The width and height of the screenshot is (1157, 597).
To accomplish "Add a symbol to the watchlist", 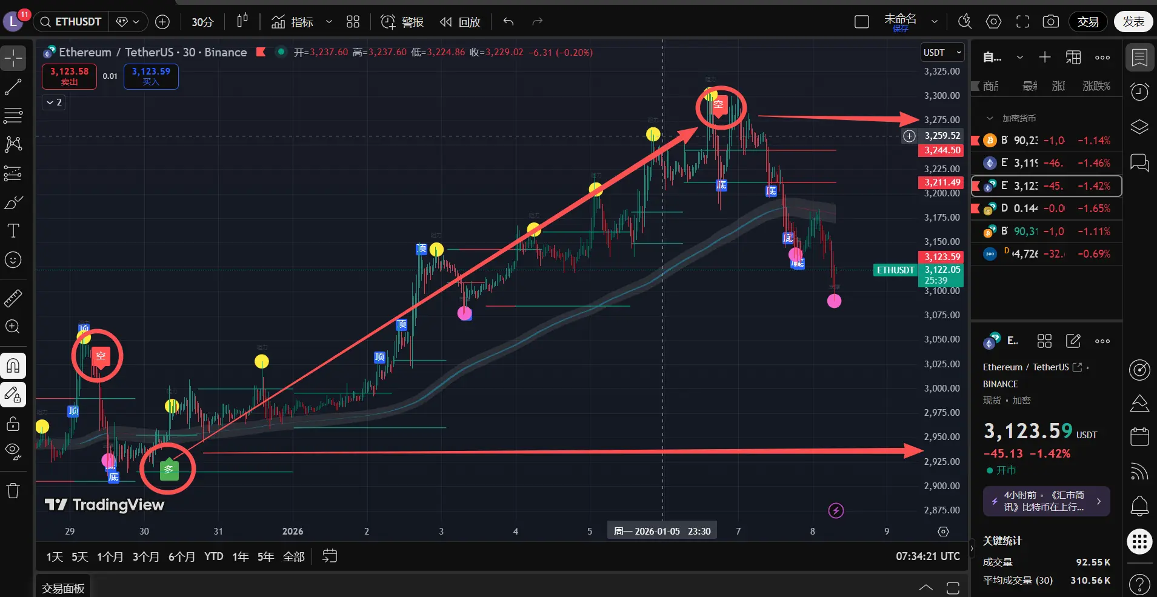I will [x=1045, y=58].
